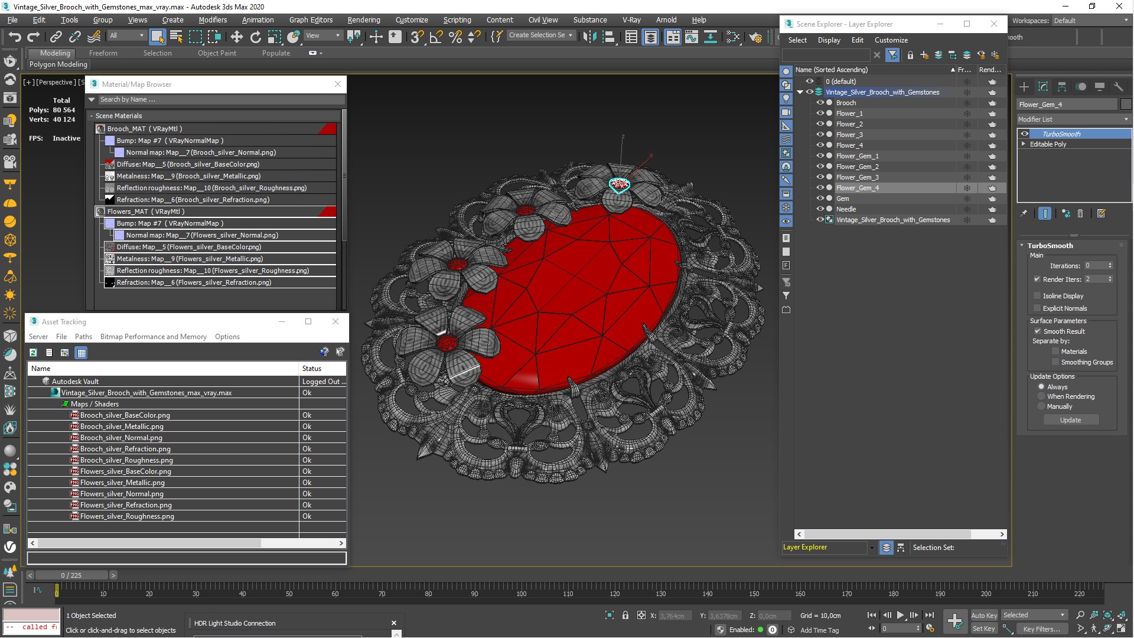Select the When Rendering update option
This screenshot has width=1134, height=638.
coord(1042,396)
